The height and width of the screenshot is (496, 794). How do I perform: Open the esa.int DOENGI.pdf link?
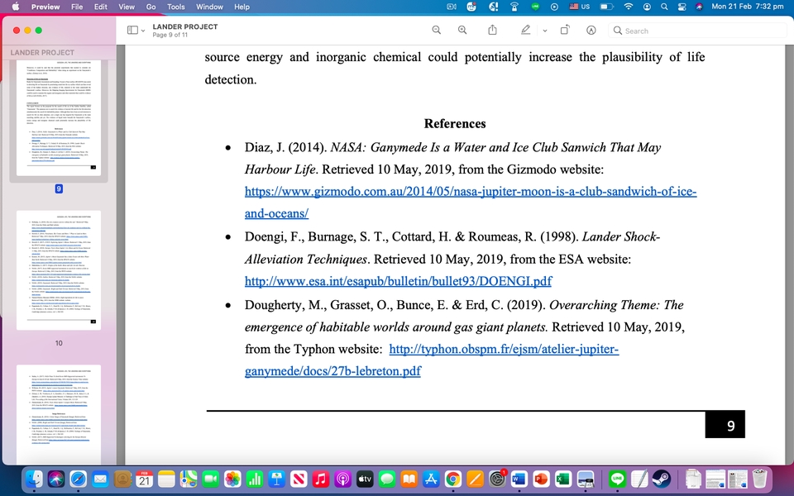[x=398, y=281]
